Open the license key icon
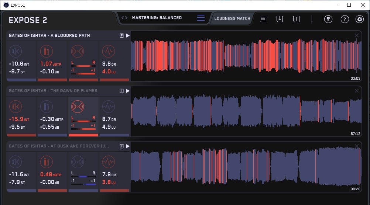370x205 pixels. pyautogui.click(x=328, y=19)
